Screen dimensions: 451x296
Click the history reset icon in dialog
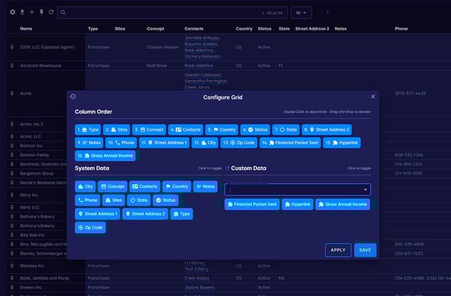[73, 97]
